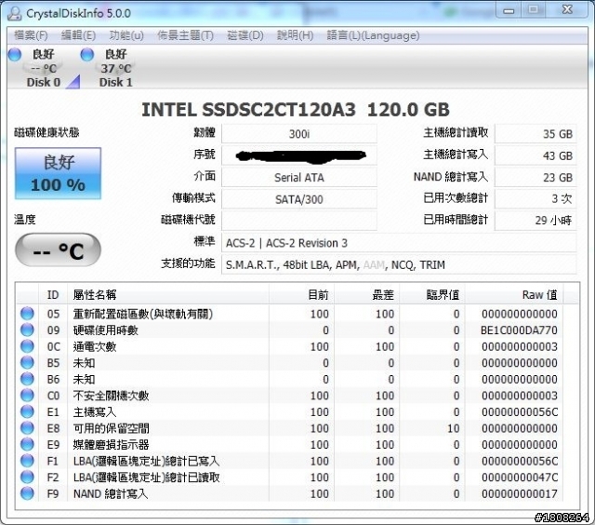The width and height of the screenshot is (595, 525).
Task: Click the CrystalDiskInfo app icon in title bar
Action: (15, 14)
